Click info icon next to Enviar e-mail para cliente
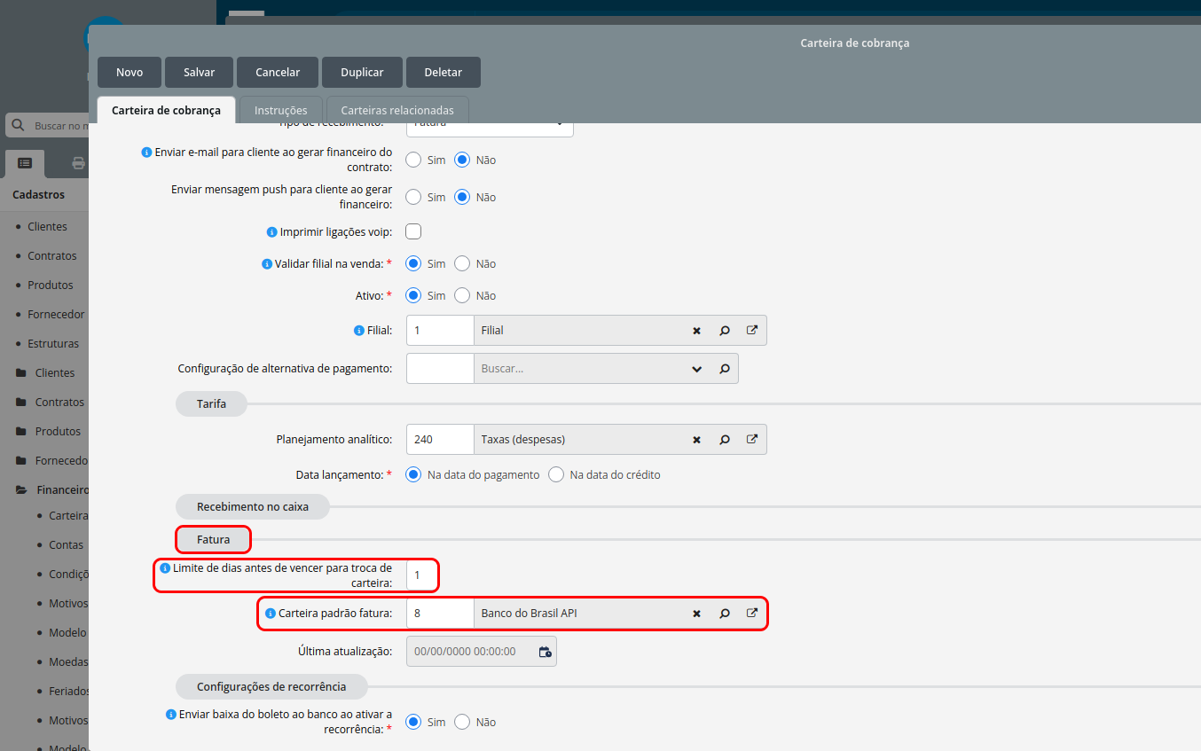1201x751 pixels. tap(147, 153)
